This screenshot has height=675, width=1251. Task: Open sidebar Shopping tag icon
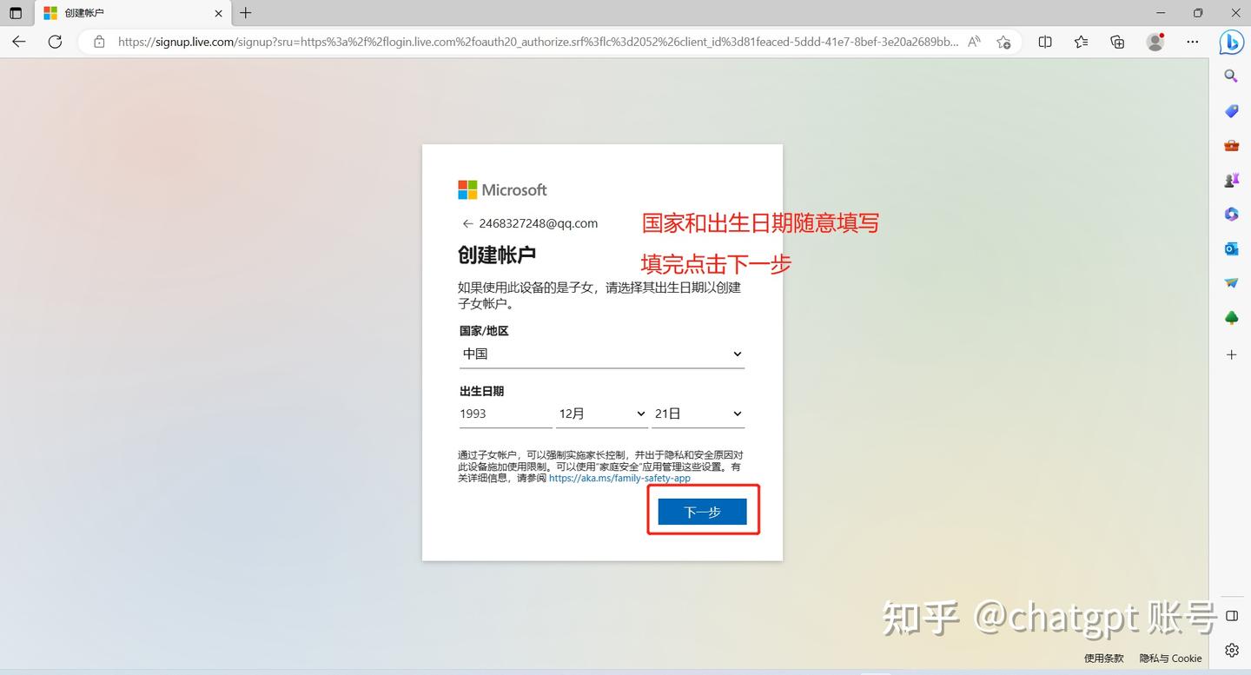[1231, 111]
